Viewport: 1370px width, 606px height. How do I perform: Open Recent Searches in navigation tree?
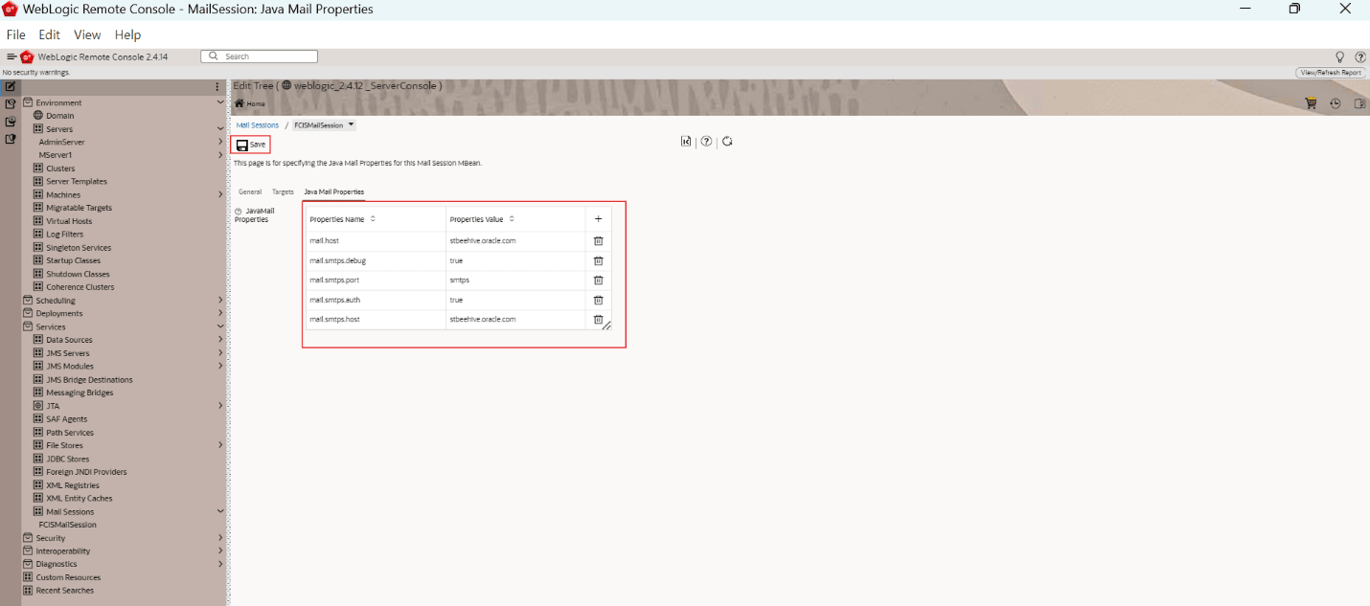point(65,591)
